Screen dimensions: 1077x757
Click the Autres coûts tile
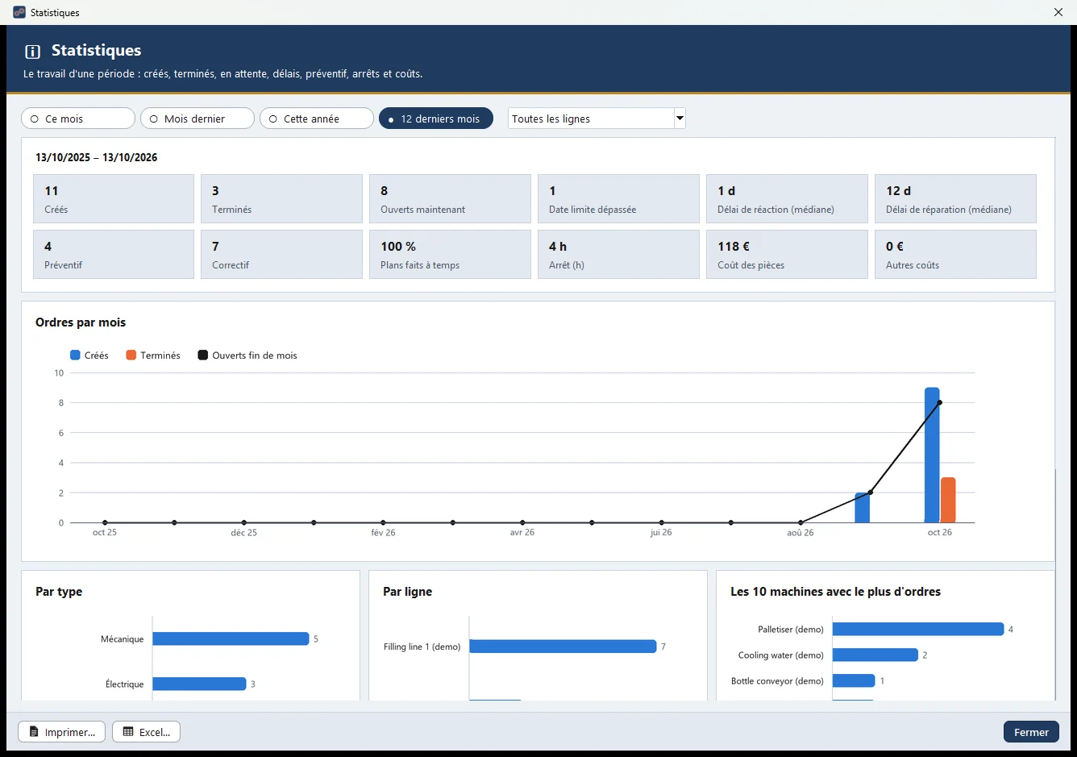tap(955, 255)
